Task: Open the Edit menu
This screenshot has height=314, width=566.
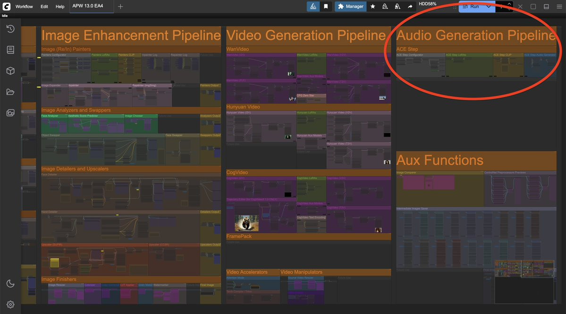Action: (44, 7)
